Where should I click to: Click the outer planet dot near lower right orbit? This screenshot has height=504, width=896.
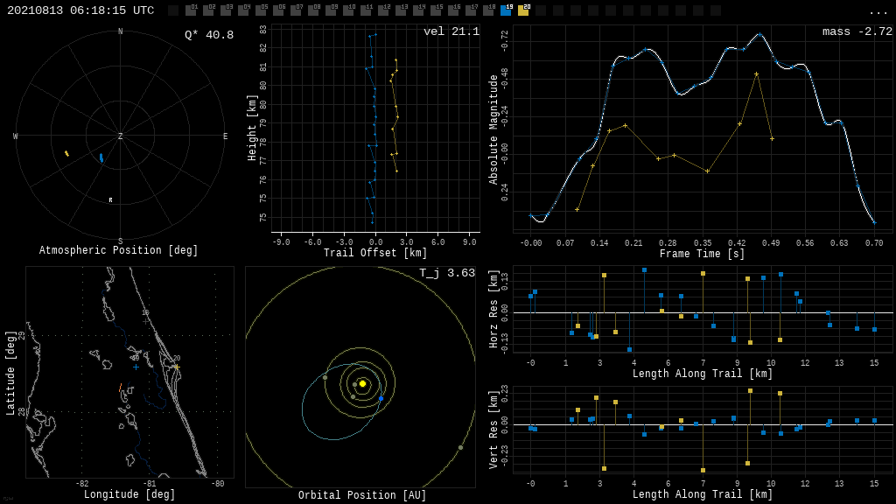pos(460,447)
